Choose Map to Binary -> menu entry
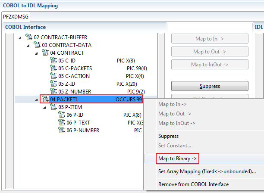Image resolution: width=264 pixels, height=193 pixels. coord(177,159)
